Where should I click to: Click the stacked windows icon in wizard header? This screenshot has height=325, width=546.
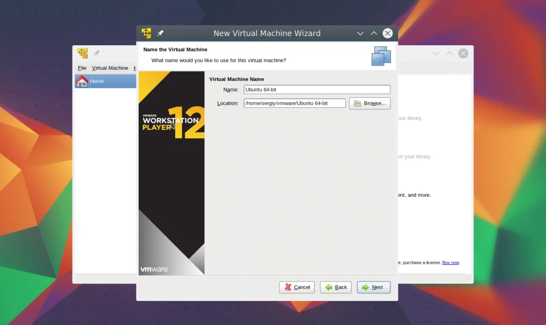pyautogui.click(x=381, y=56)
